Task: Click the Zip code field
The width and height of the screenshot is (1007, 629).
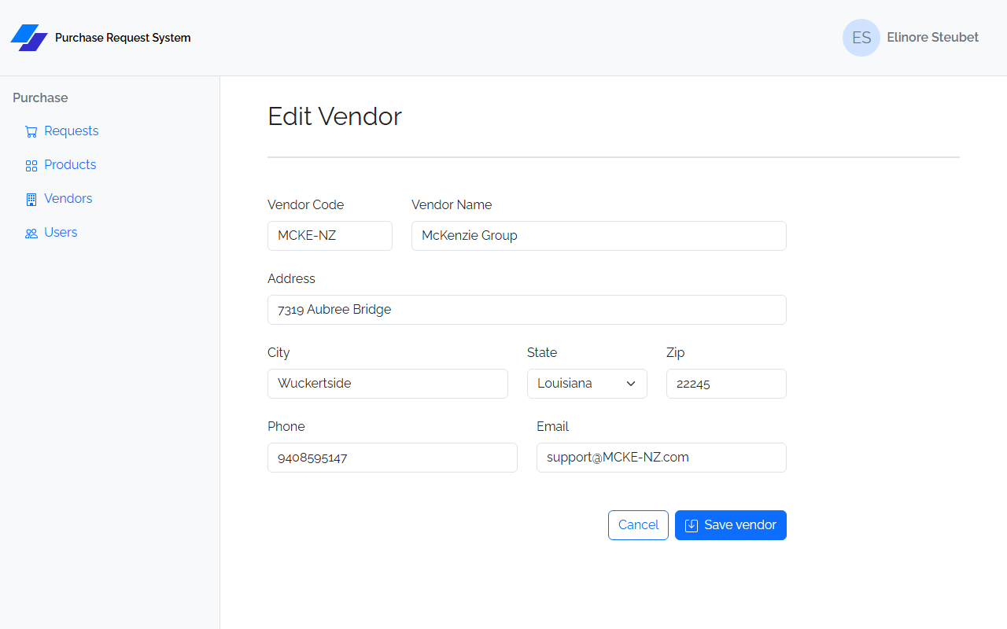Action: pyautogui.click(x=726, y=384)
